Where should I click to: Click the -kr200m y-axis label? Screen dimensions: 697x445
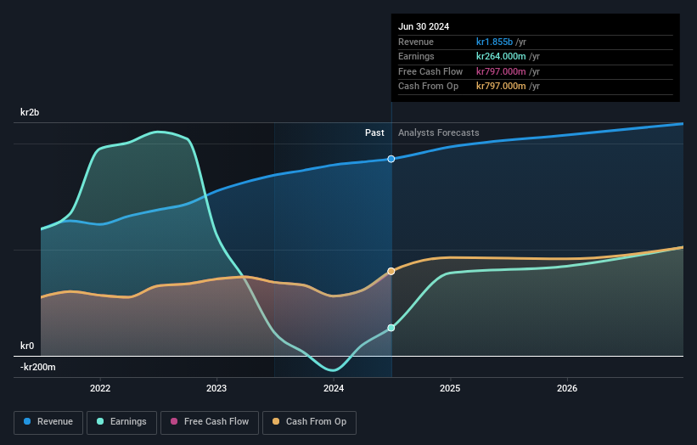point(38,367)
